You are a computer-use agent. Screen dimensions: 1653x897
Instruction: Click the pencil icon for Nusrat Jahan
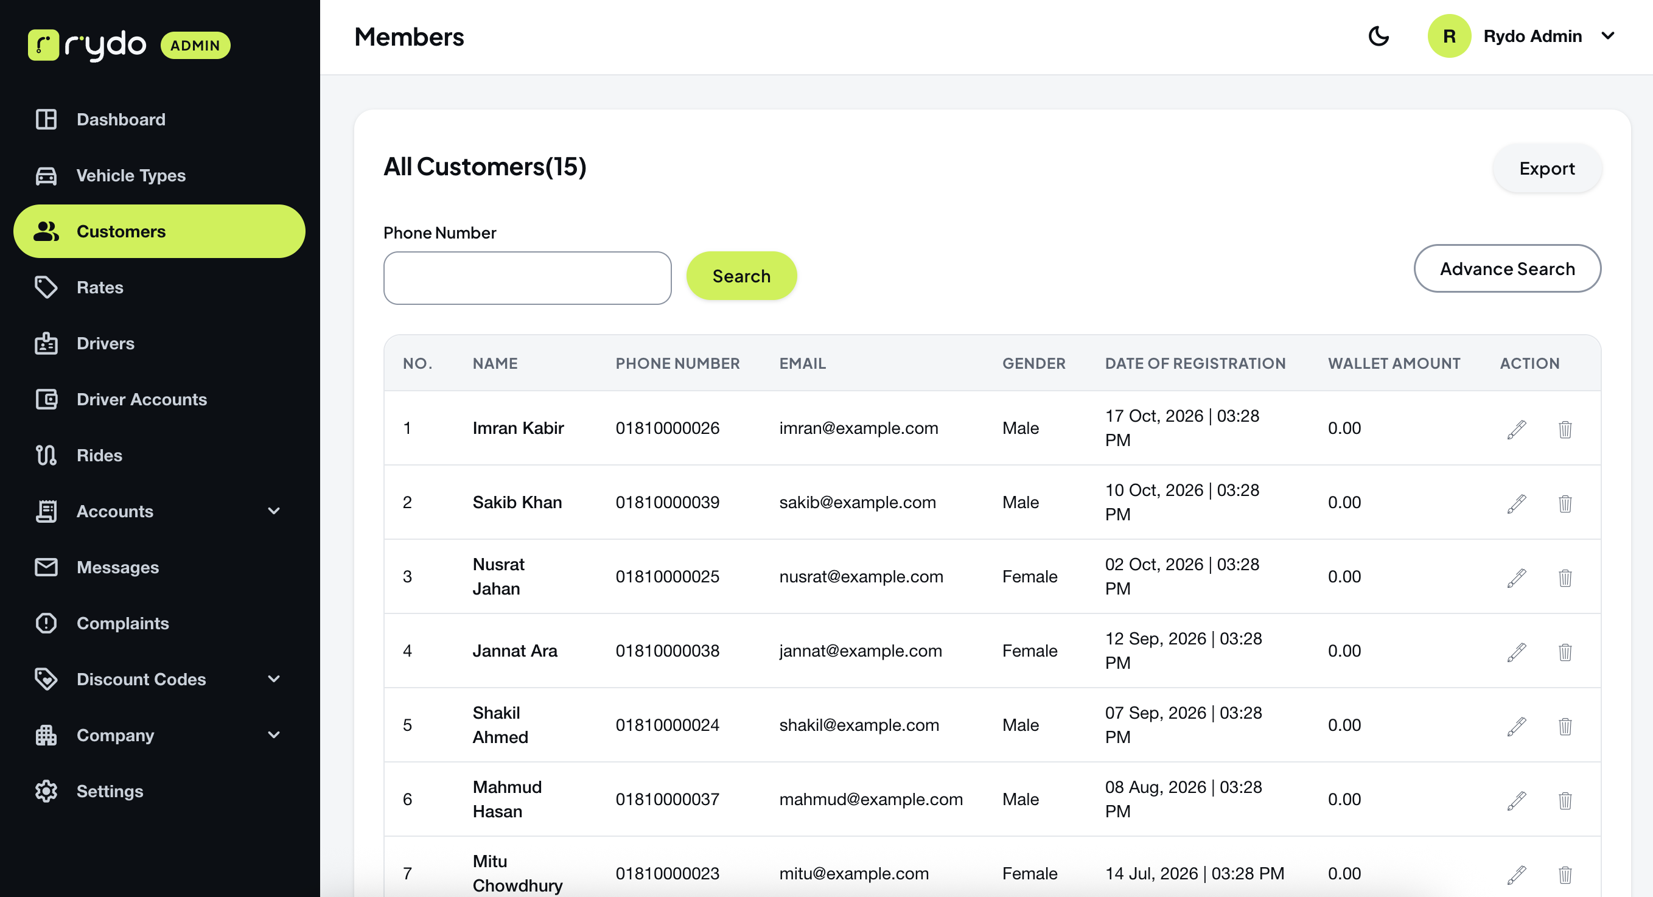tap(1516, 578)
